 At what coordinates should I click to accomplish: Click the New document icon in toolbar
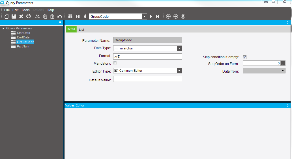click(x=7, y=16)
